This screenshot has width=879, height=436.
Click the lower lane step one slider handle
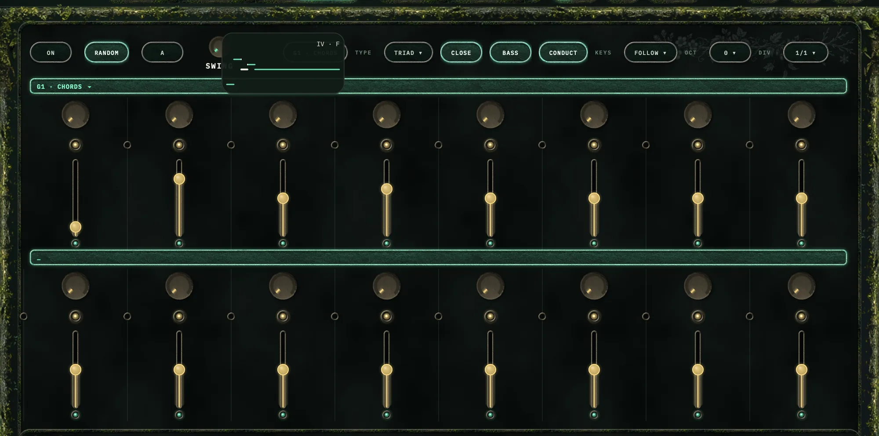tap(76, 370)
